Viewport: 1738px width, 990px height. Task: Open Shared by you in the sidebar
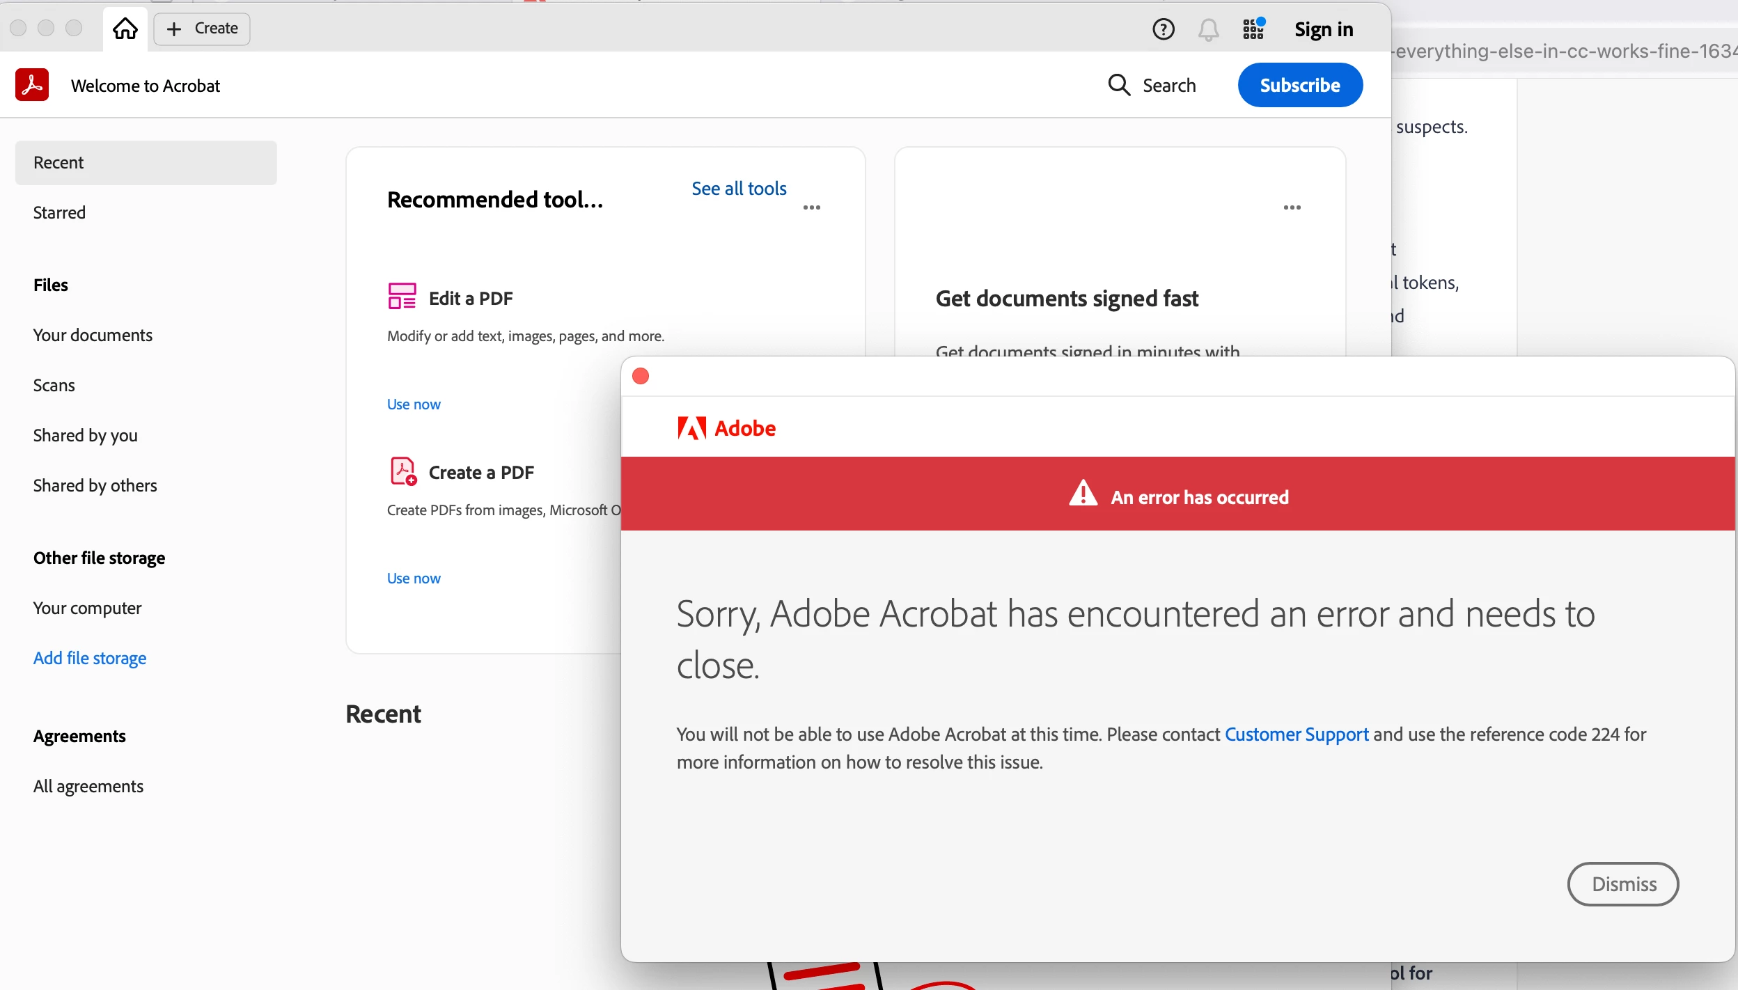click(86, 435)
